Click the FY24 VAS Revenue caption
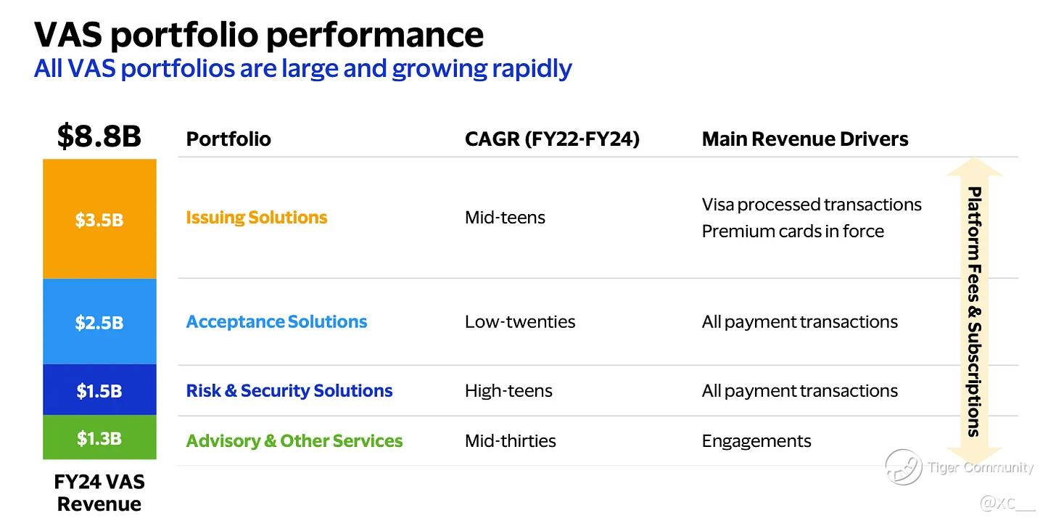The height and width of the screenshot is (526, 1056). pyautogui.click(x=99, y=493)
